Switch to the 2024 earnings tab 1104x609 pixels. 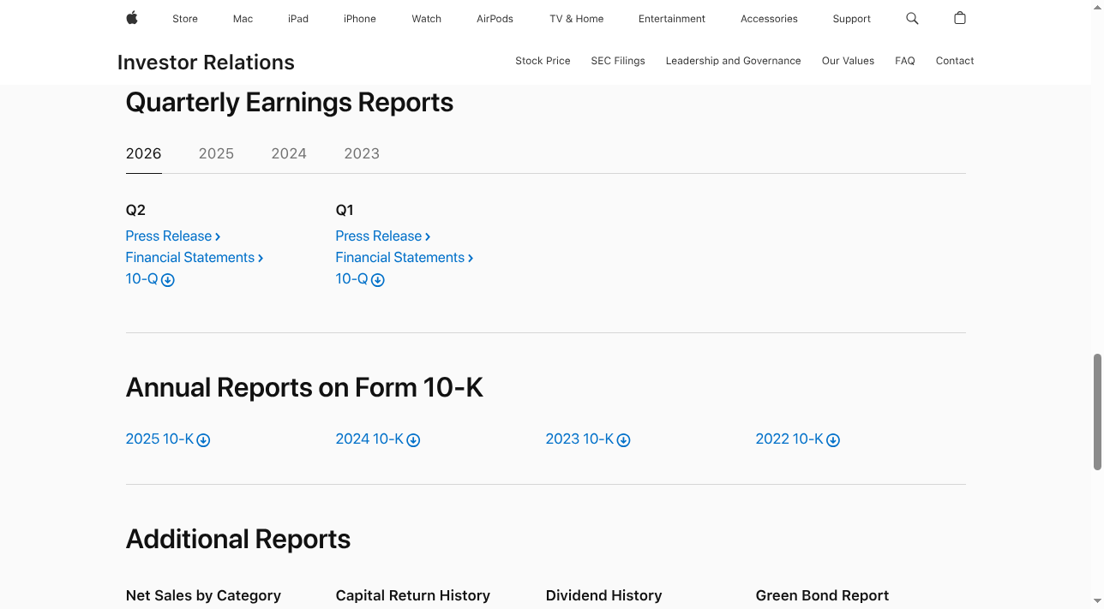coord(289,153)
